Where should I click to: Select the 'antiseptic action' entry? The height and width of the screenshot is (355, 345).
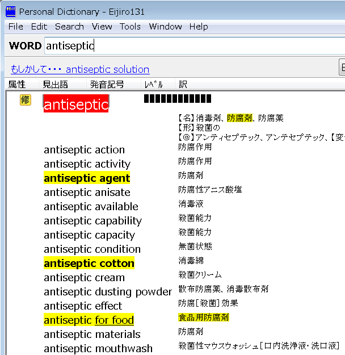85,150
